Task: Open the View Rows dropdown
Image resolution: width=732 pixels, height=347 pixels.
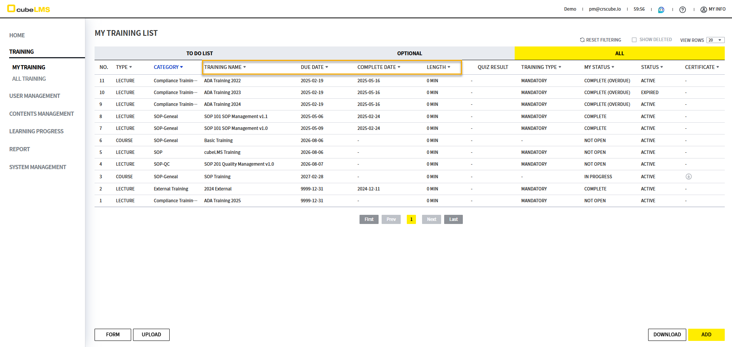Action: coord(715,40)
